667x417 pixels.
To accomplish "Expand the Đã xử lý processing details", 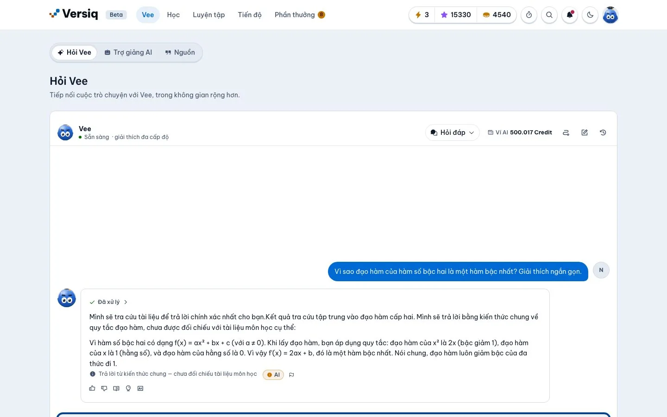I will [x=109, y=302].
